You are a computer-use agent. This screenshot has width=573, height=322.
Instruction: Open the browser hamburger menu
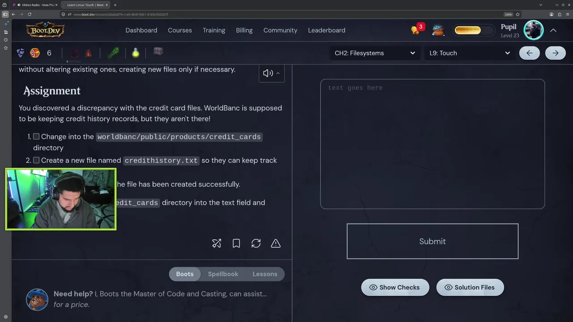568,14
